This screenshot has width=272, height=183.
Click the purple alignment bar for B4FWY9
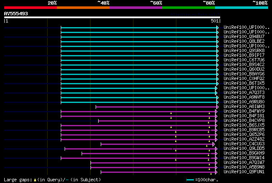point(139,112)
